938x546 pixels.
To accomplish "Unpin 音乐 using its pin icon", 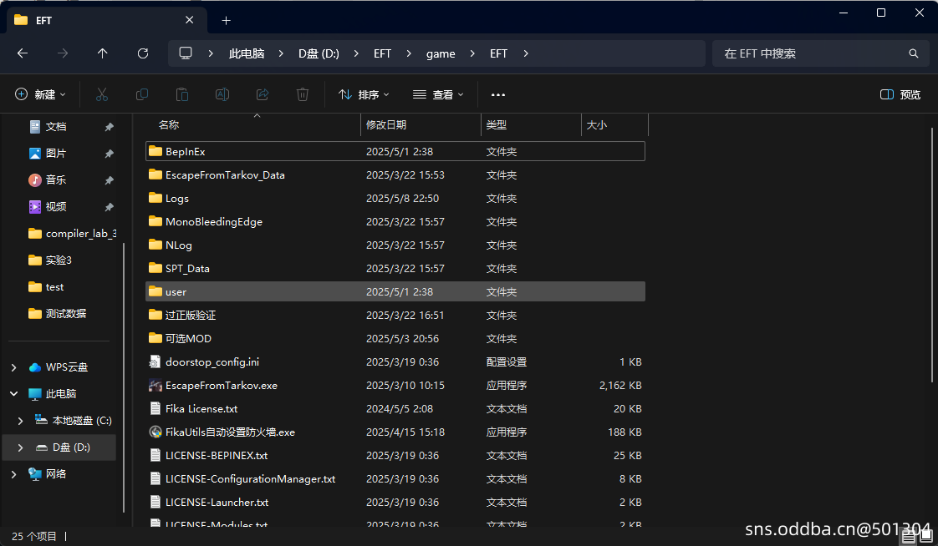I will pyautogui.click(x=109, y=179).
